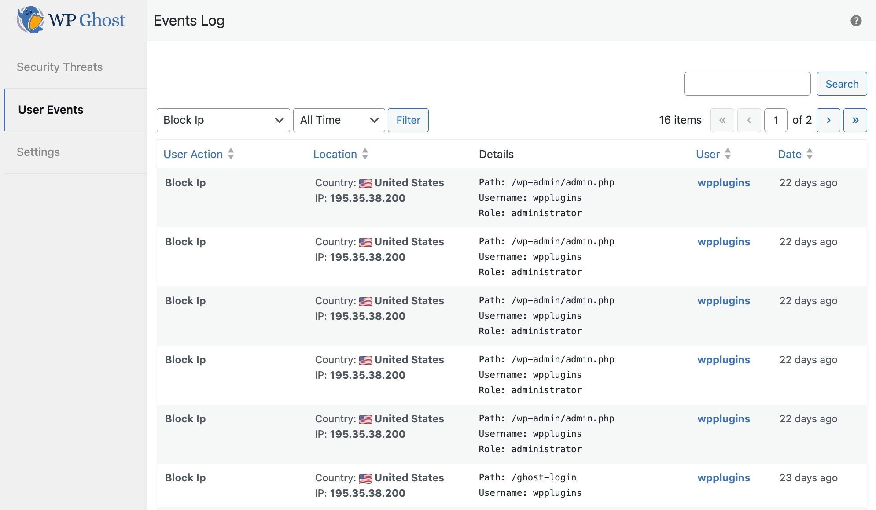876x510 pixels.
Task: Go to the last page of results
Action: coord(855,120)
